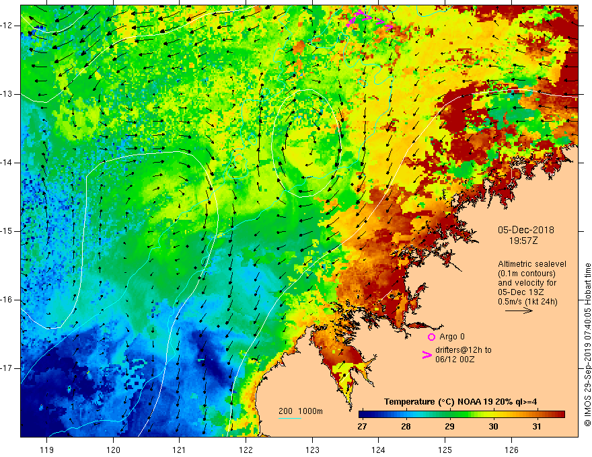Click the longitude 126 axis label
592x457 pixels.
(511, 450)
